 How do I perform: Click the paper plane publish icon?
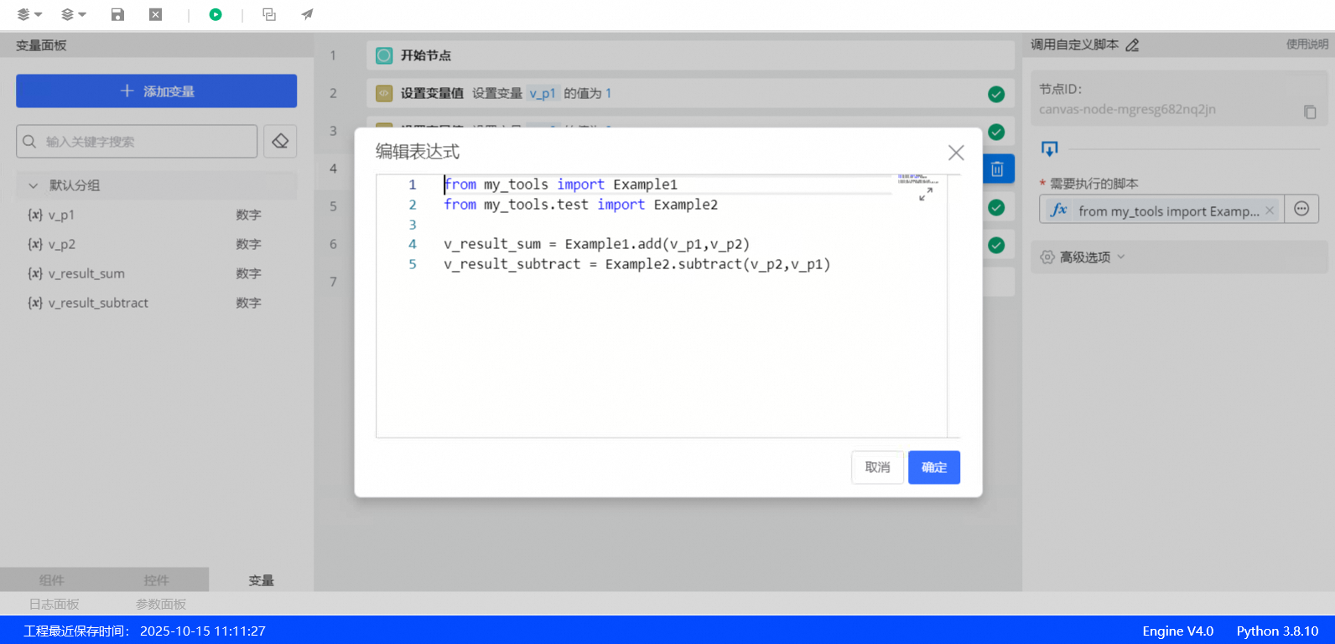point(307,14)
